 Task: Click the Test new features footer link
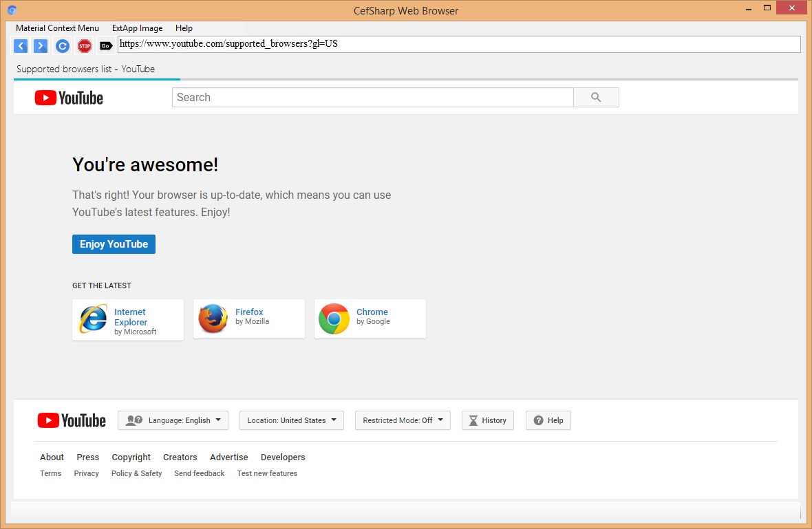click(267, 473)
